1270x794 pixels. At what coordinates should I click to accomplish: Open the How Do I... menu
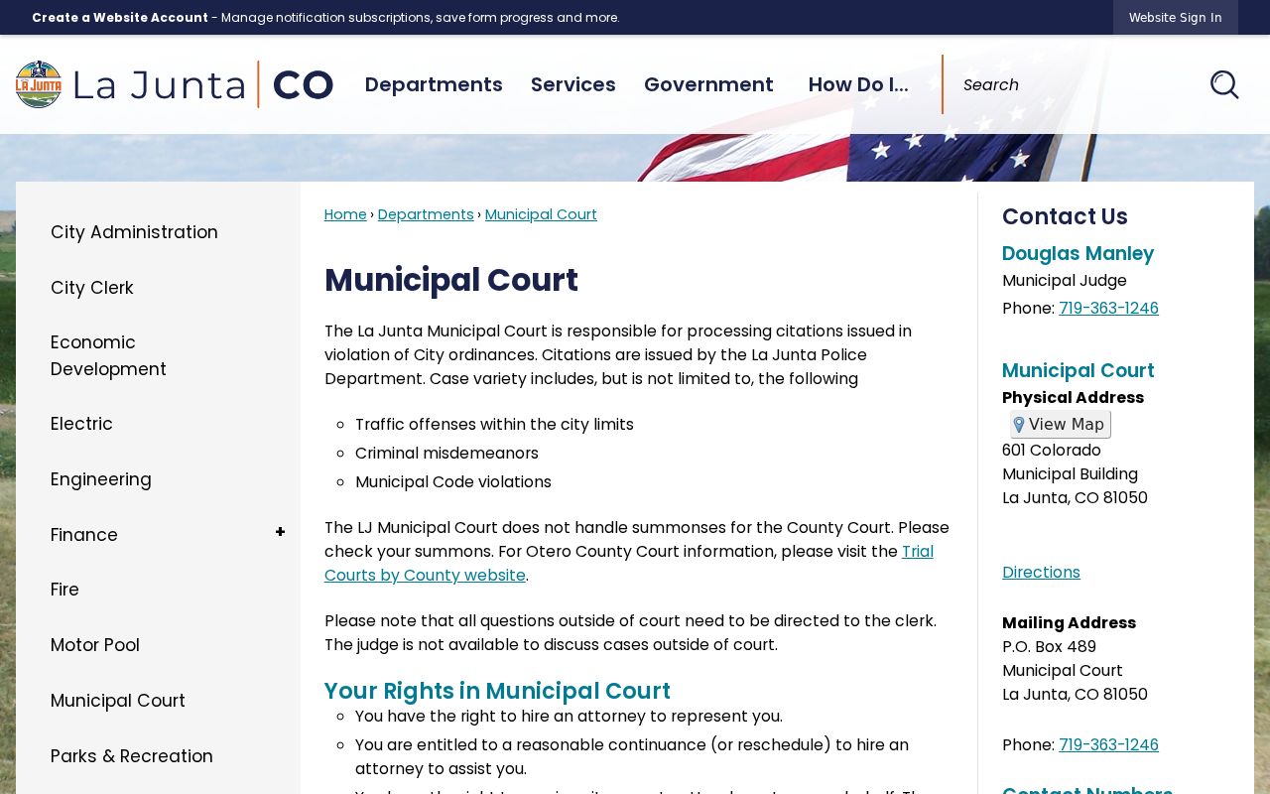tap(858, 84)
